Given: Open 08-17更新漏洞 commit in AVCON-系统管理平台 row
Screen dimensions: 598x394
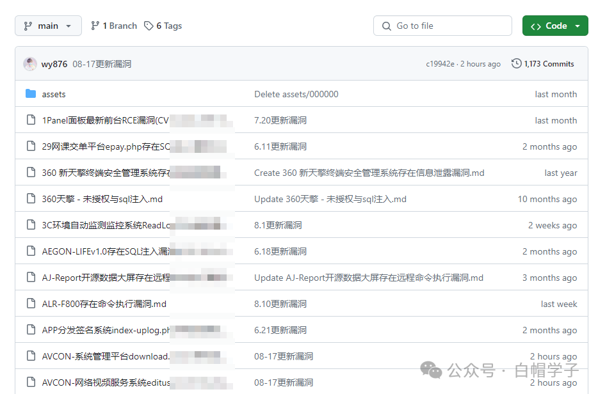Looking at the screenshot, I should coord(284,357).
